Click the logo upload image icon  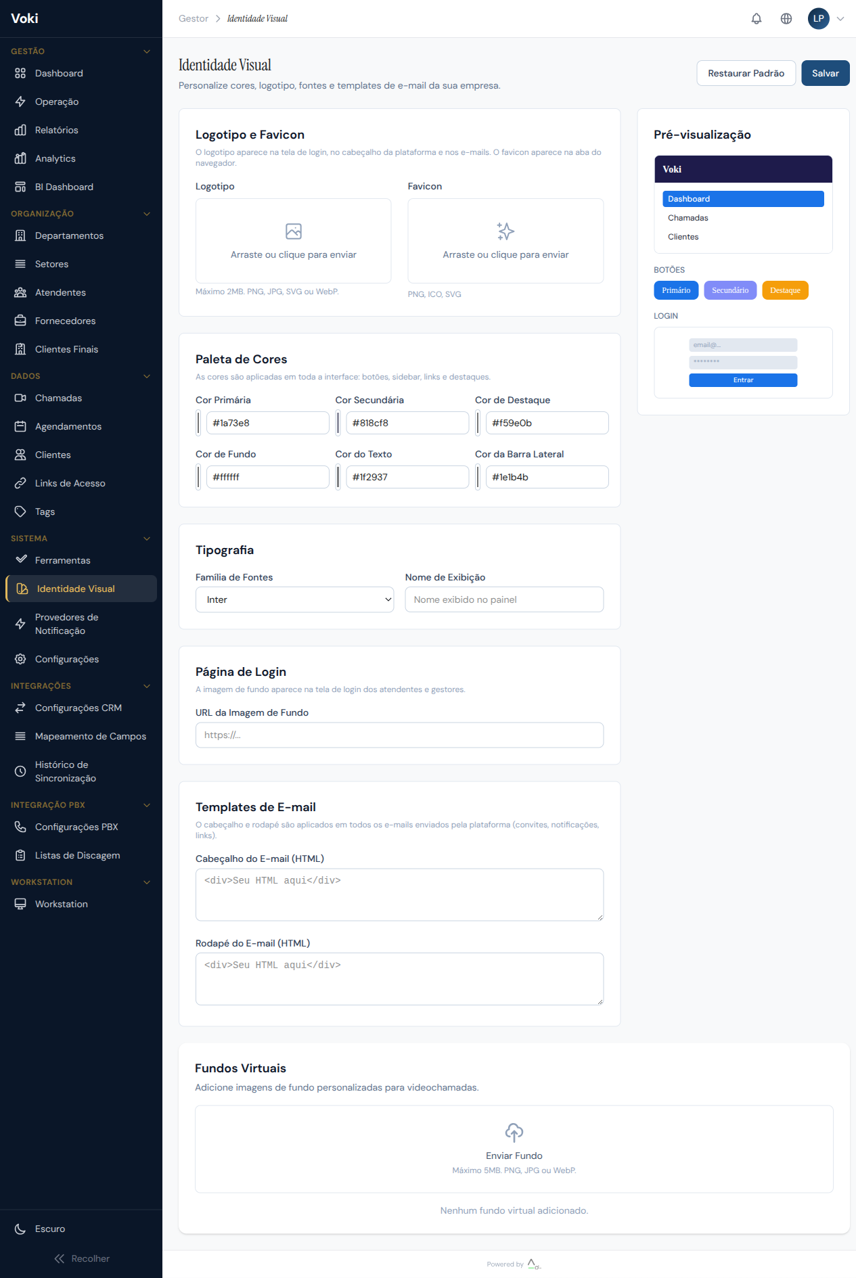point(294,231)
